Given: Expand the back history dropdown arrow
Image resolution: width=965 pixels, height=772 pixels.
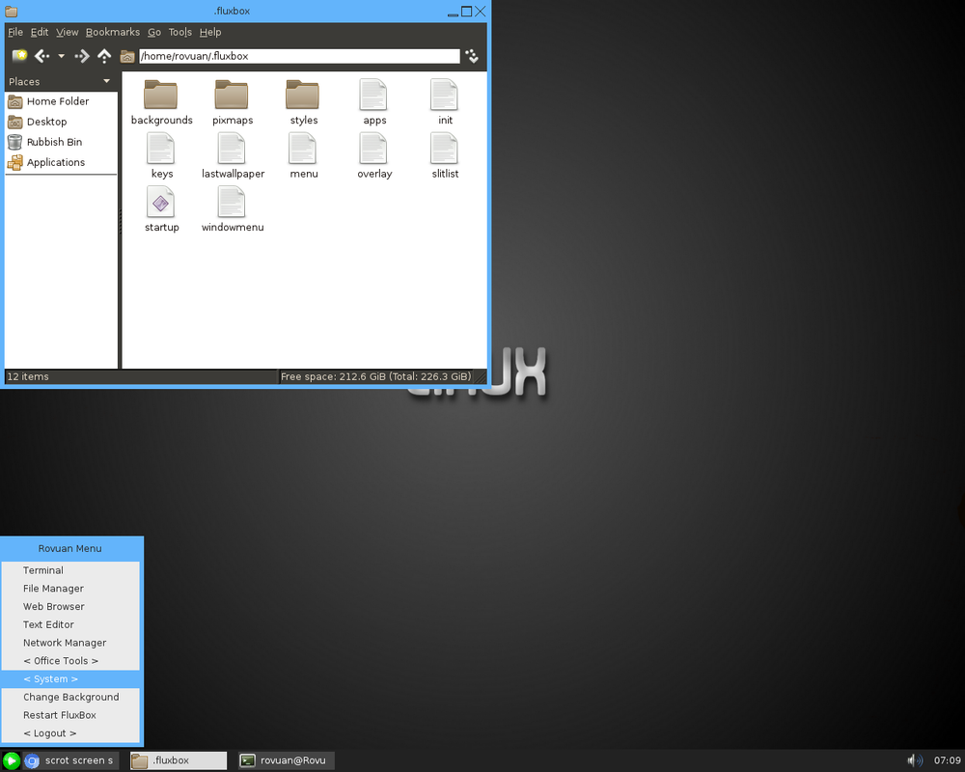Looking at the screenshot, I should click(61, 56).
